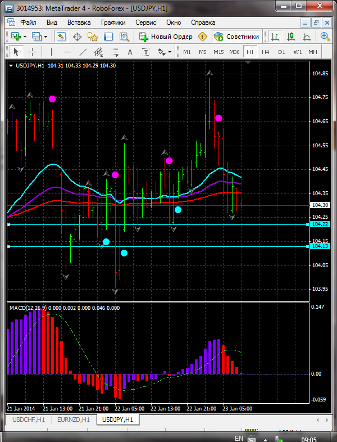Viewport: 337px width, 442px height.
Task: Click the vertical line drawing tool
Action: click(51, 52)
